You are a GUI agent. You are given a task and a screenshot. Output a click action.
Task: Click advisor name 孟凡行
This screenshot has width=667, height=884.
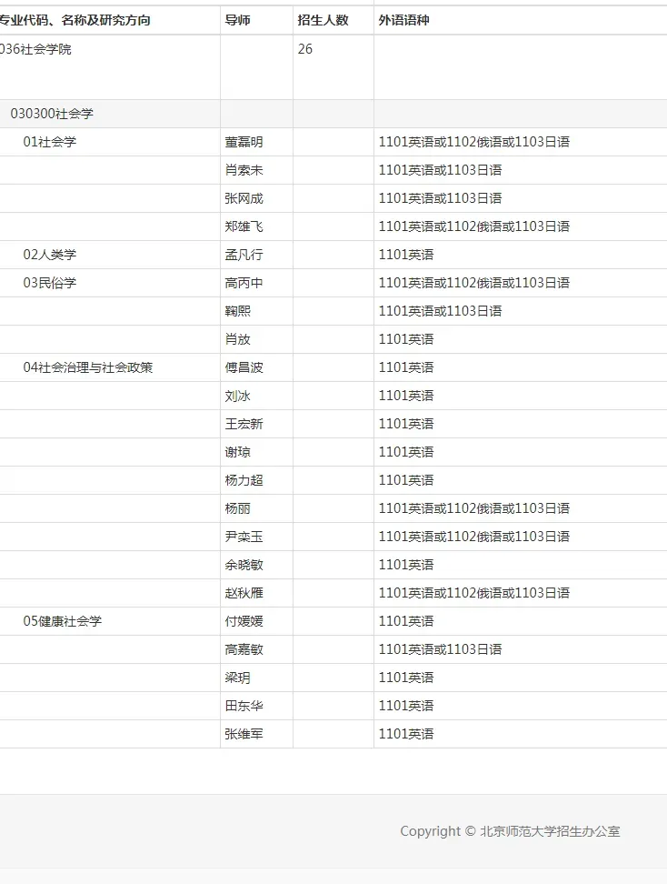[244, 255]
